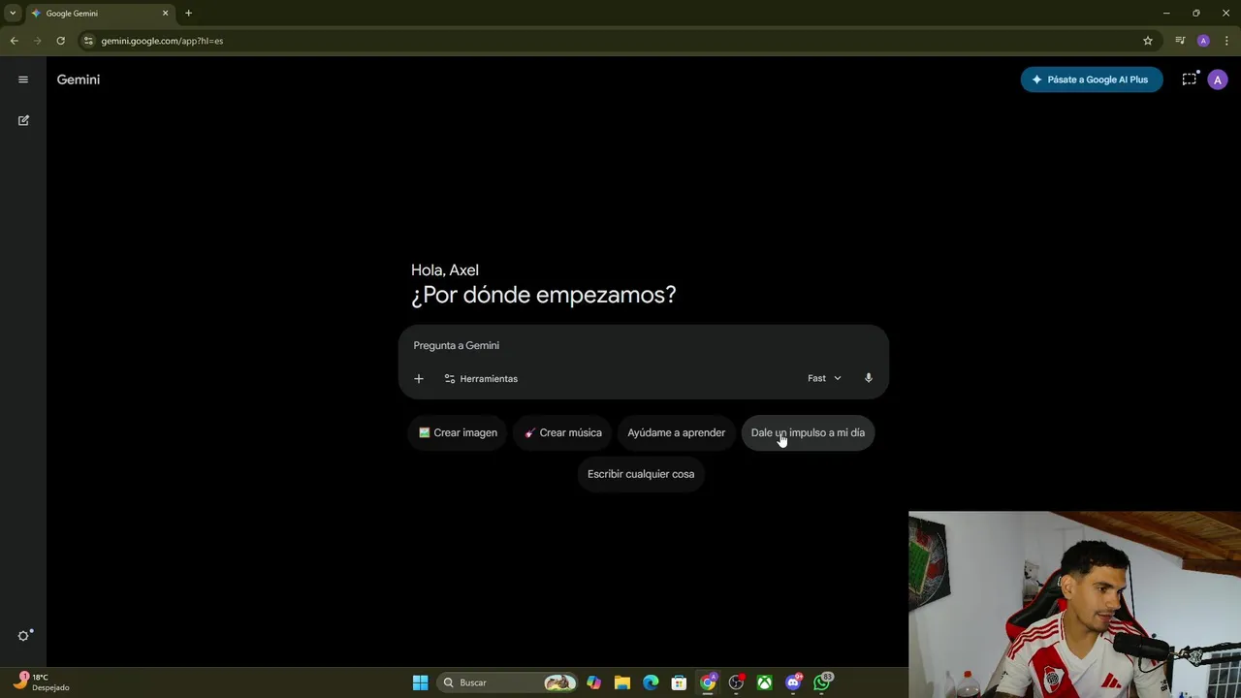Open the Gemini account avatar 'A'

pyautogui.click(x=1218, y=79)
